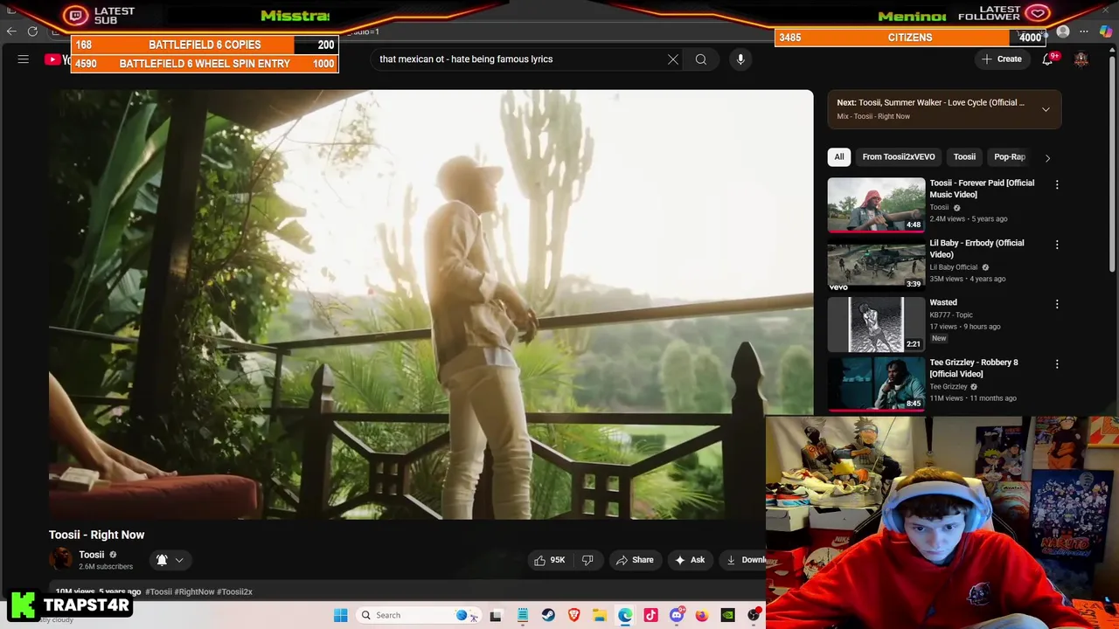Open the Wasted video thumbnail
Screen dimensions: 1119x629
point(876,324)
